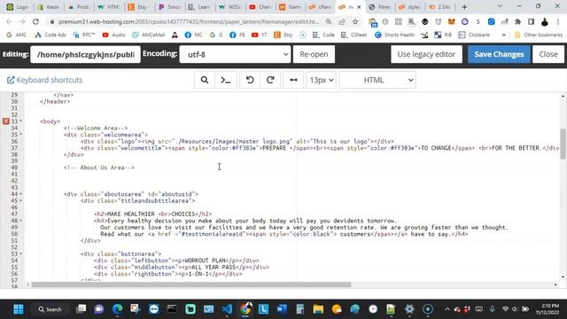Switch to the Login tab

[18, 7]
